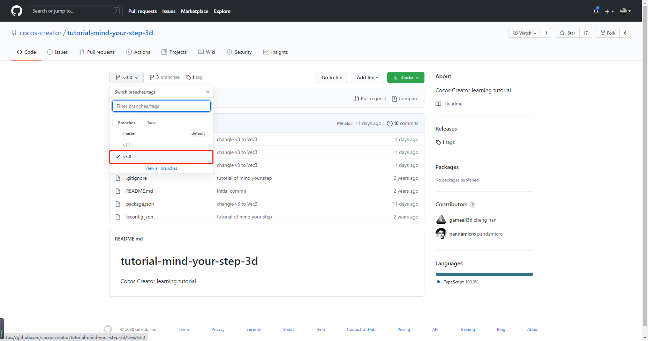Click the Compare link
This screenshot has height=341, width=648.
(x=405, y=99)
